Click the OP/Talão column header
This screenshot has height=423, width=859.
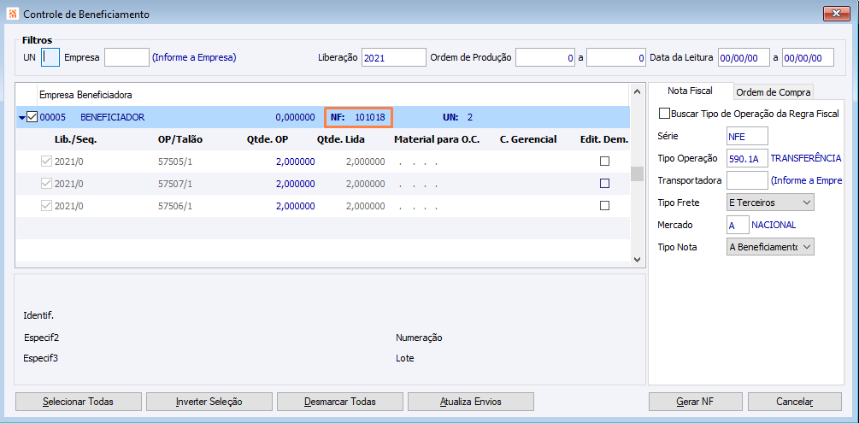180,140
